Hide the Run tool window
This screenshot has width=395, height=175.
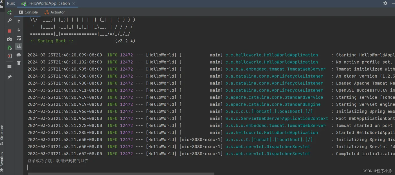point(393,3)
